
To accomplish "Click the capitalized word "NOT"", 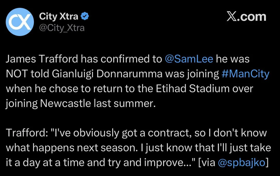I will tap(16, 74).
